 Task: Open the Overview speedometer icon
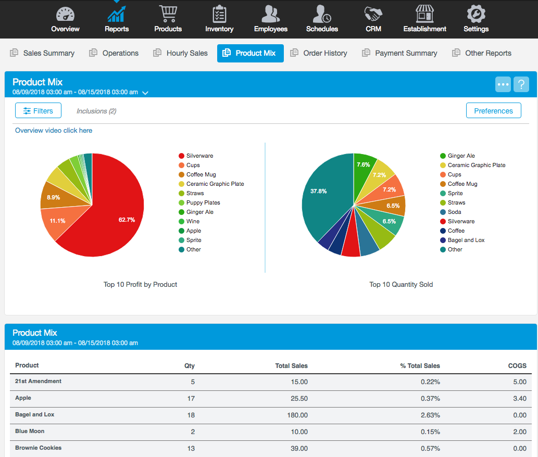[x=65, y=14]
